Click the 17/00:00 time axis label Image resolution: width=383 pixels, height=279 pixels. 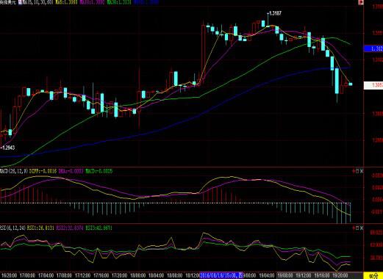click(27, 275)
